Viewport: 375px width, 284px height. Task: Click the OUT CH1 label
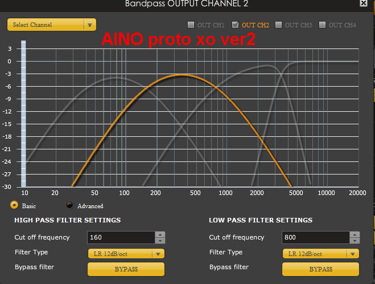click(211, 25)
